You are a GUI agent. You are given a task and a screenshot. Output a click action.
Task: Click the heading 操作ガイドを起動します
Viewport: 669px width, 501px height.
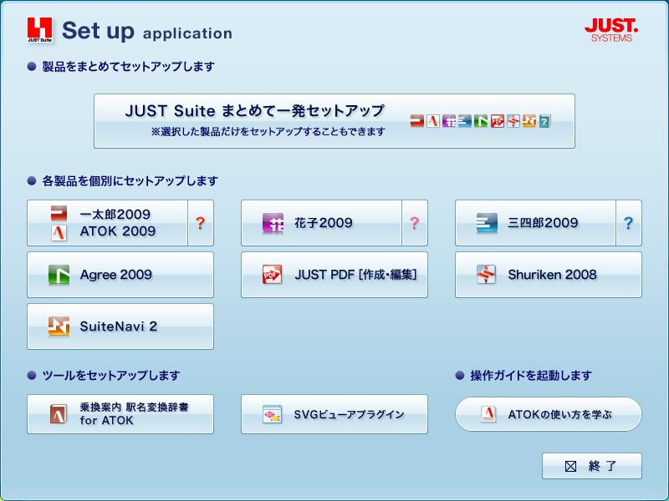[531, 376]
